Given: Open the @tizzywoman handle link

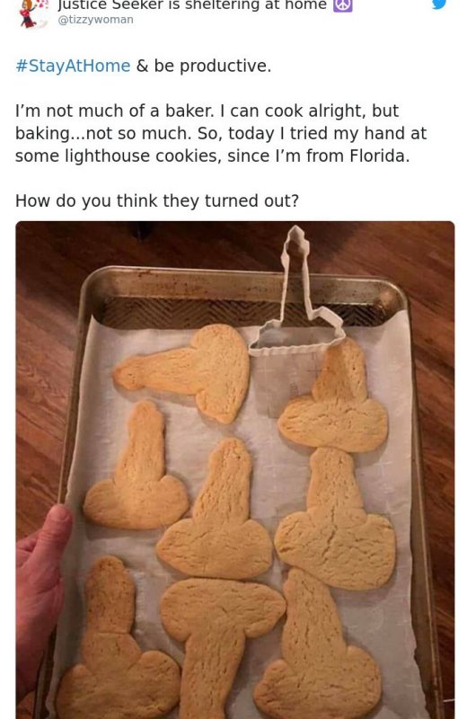Looking at the screenshot, I should [x=95, y=20].
